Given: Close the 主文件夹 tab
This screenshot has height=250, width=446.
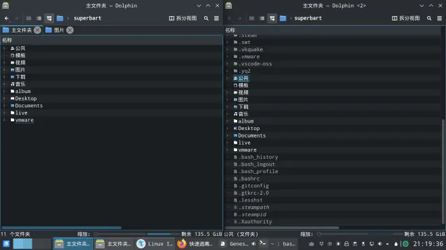Looking at the screenshot, I should click(x=37, y=30).
